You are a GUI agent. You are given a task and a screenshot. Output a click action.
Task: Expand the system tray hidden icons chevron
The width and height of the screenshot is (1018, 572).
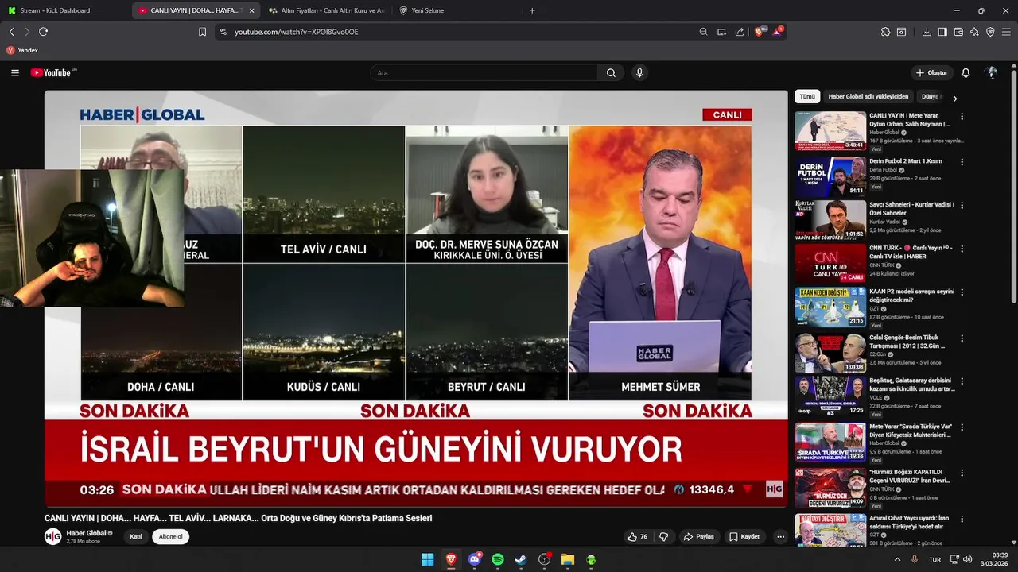(x=898, y=559)
